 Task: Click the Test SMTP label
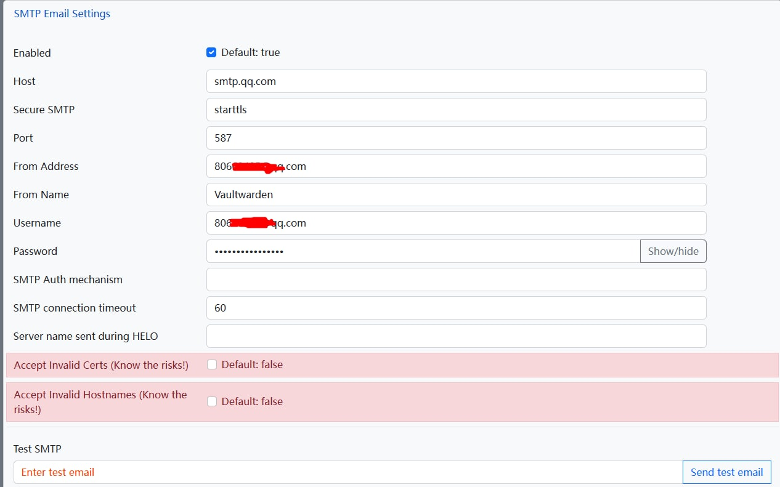[x=38, y=449]
